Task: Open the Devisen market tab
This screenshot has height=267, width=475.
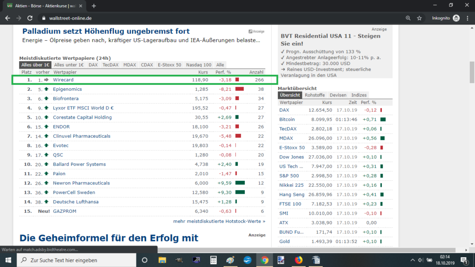Action: (338, 95)
